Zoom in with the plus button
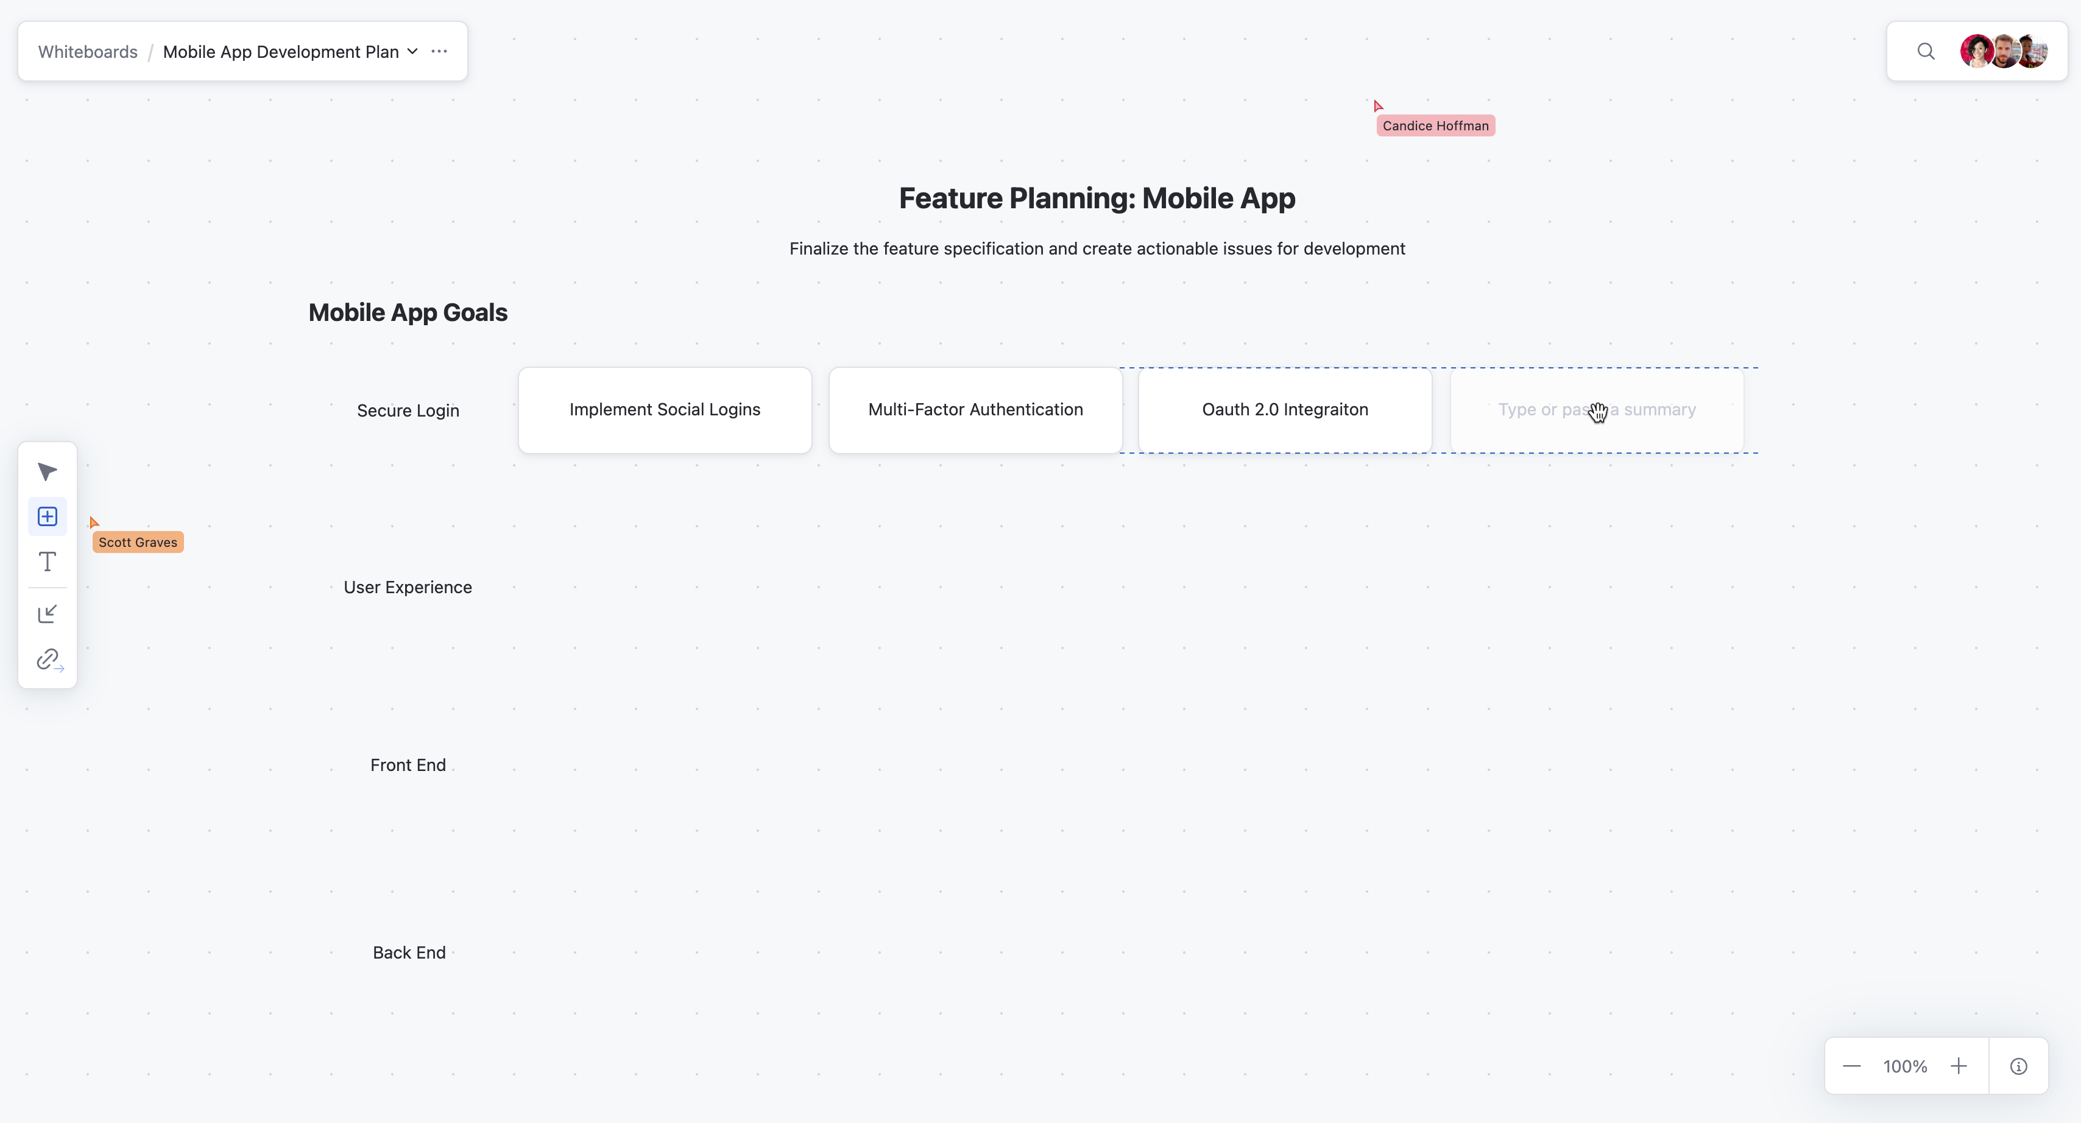2081x1123 pixels. click(1958, 1066)
